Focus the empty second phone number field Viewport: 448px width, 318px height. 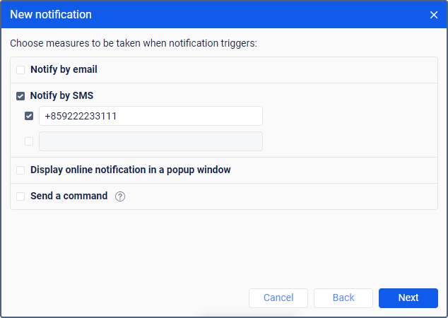coord(151,141)
